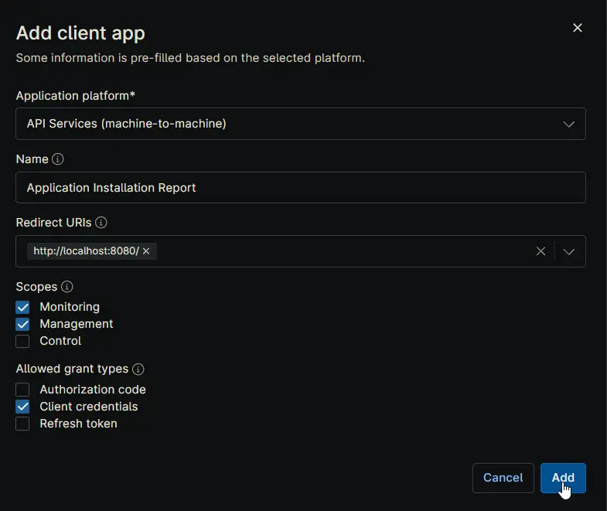Click the info icon next to Scopes
This screenshot has height=511, width=607.
click(x=67, y=287)
